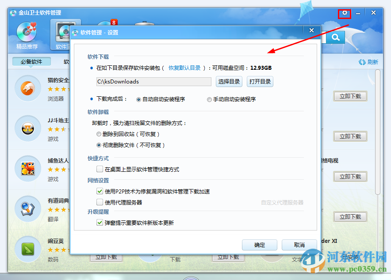
Task: Minimize the 金山卫士 main window
Action: (x=358, y=13)
